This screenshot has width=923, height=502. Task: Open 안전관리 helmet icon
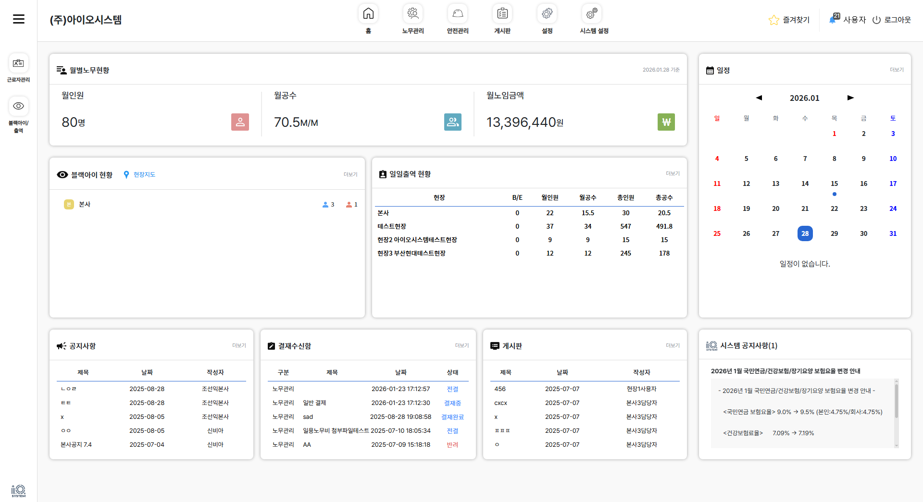pos(458,14)
